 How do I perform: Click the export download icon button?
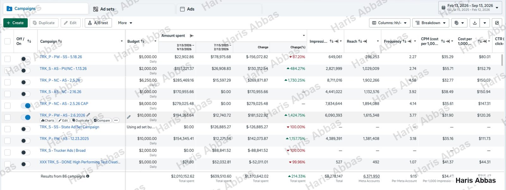(x=475, y=23)
